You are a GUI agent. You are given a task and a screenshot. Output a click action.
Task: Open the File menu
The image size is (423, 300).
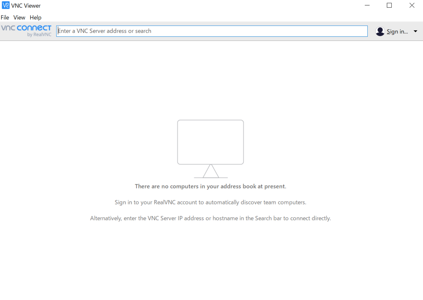[x=5, y=18]
